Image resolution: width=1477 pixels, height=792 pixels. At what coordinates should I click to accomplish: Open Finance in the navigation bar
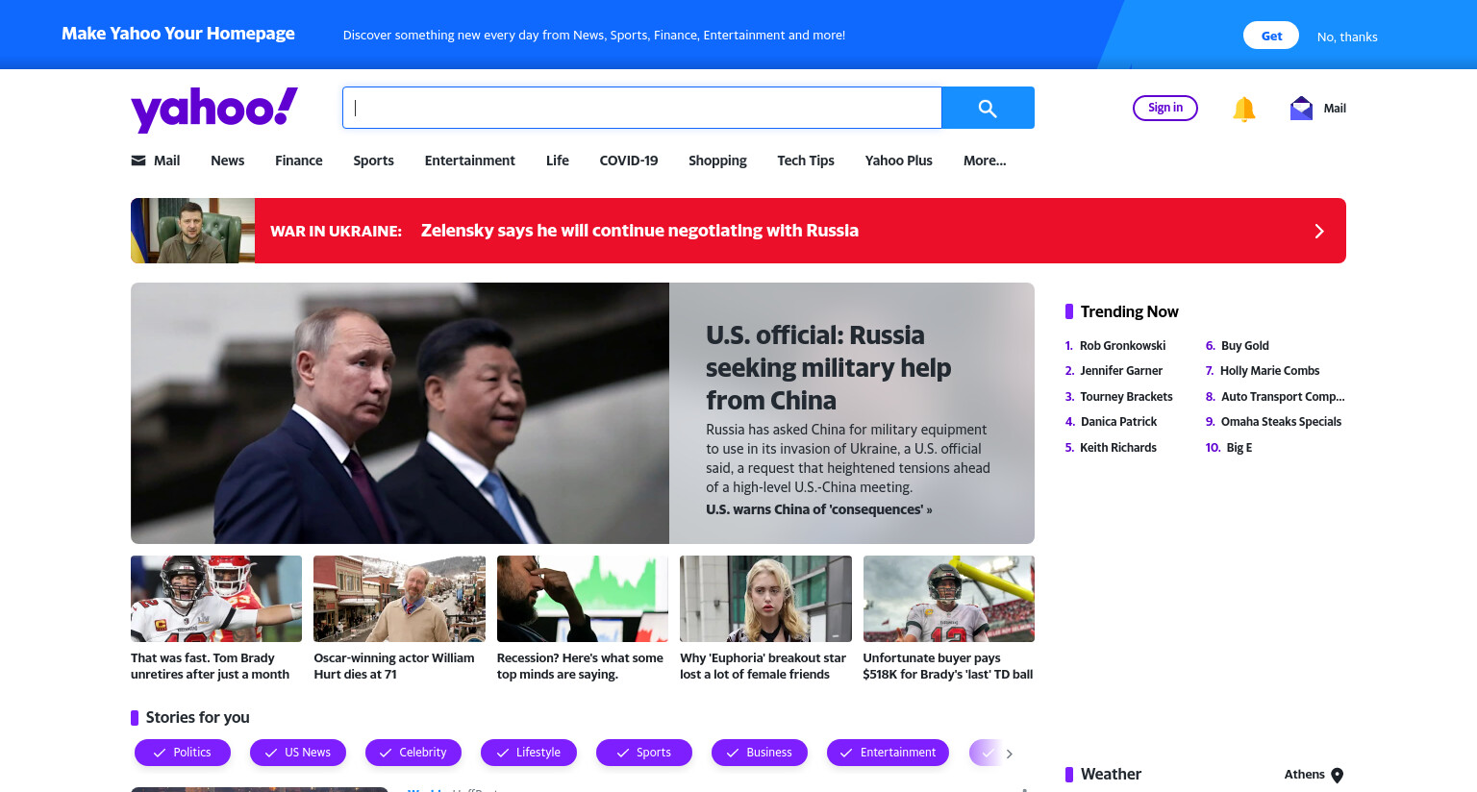tap(299, 161)
